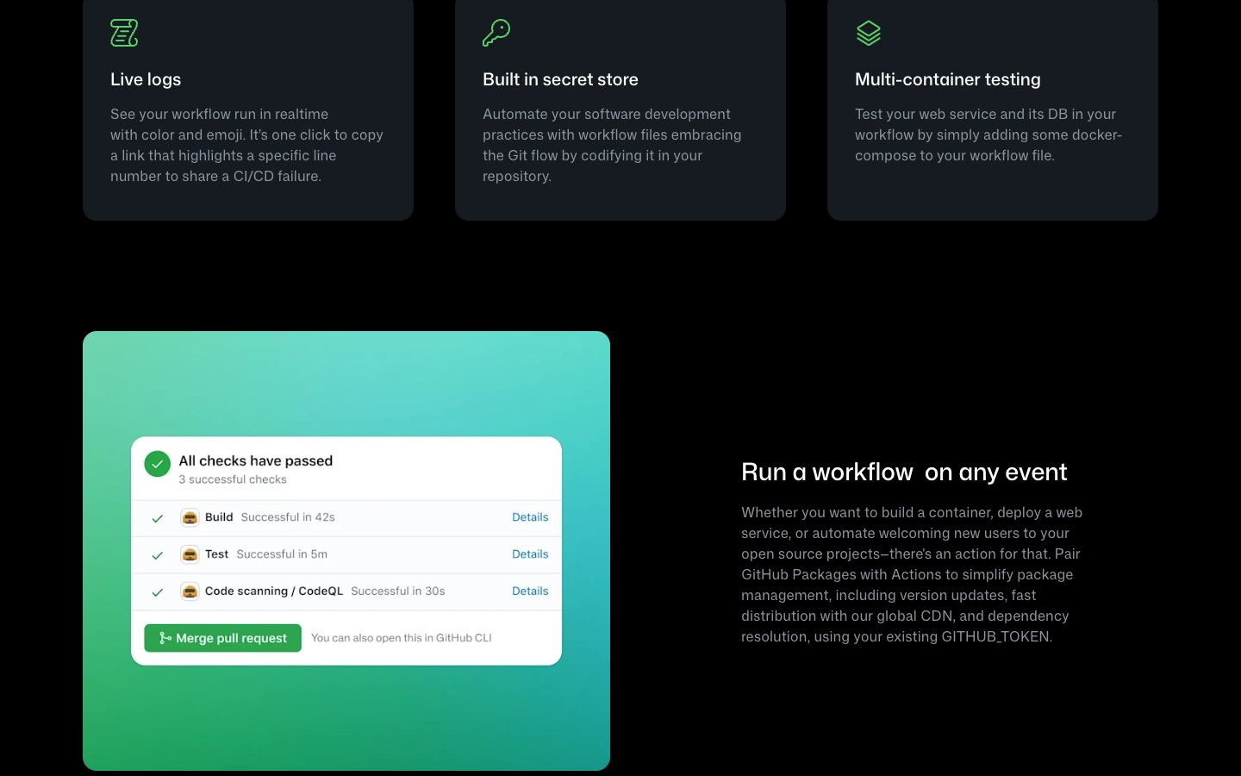Screen dimensions: 1241x776
Task: Select the 'All checks have passed' heading
Action: pyautogui.click(x=255, y=461)
